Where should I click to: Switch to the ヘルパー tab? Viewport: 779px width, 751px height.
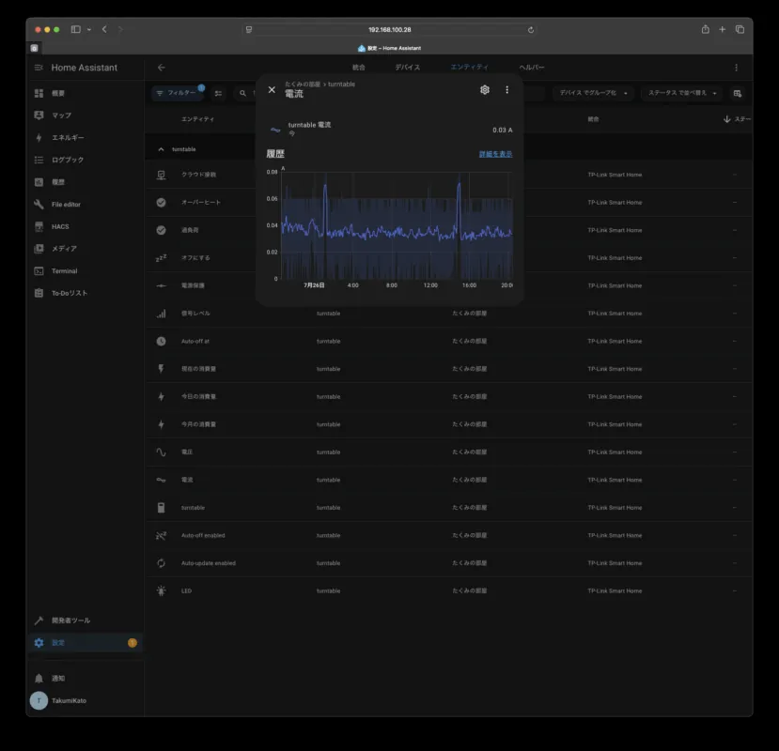tap(532, 68)
